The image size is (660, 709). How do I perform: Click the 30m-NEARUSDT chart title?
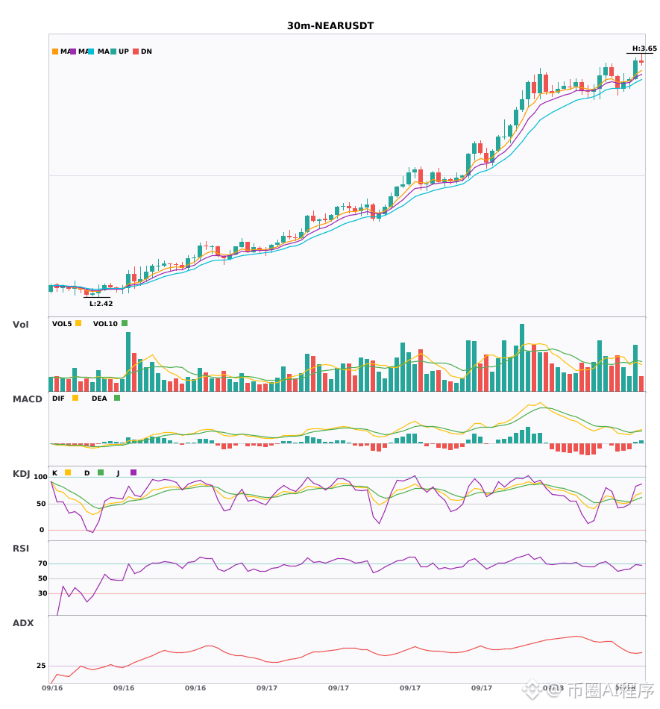click(330, 26)
